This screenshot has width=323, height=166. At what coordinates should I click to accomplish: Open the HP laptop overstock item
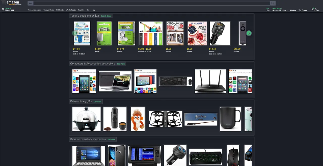pyautogui.click(x=89, y=155)
